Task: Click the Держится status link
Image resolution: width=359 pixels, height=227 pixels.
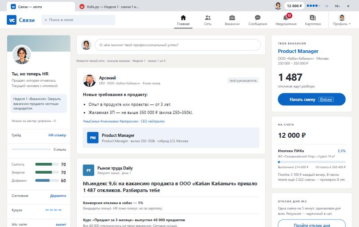Action: (58, 196)
